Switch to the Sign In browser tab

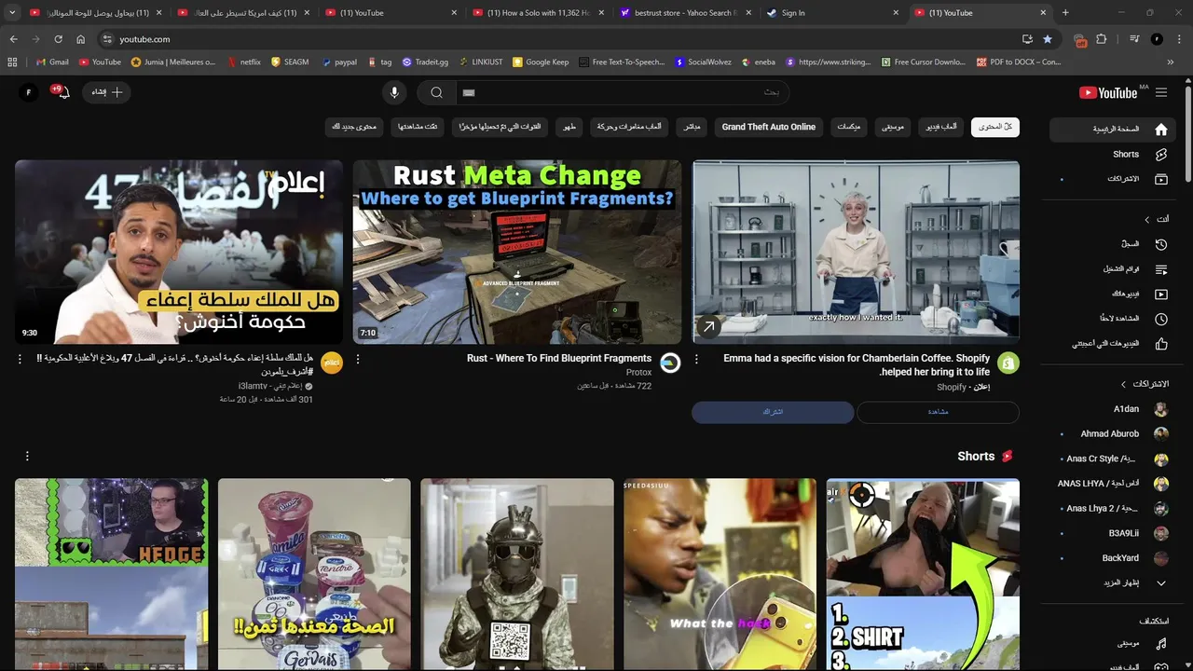pos(832,13)
